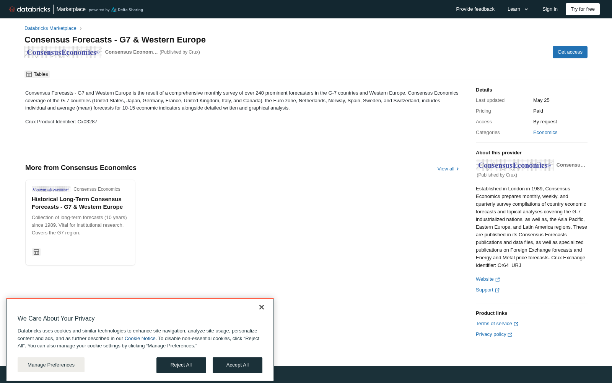Open the Economics category link
612x383 pixels.
click(x=545, y=133)
